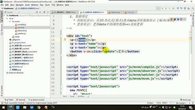This screenshot has height=110, width=195.
Task: Open Chrome from the taskbar
Action: click(x=39, y=107)
